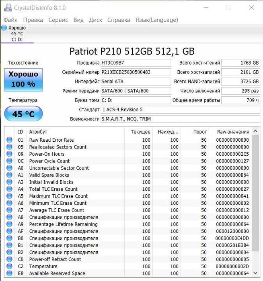The width and height of the screenshot is (263, 281).
Task: Click the 45 °C temperature button
Action: point(23,114)
